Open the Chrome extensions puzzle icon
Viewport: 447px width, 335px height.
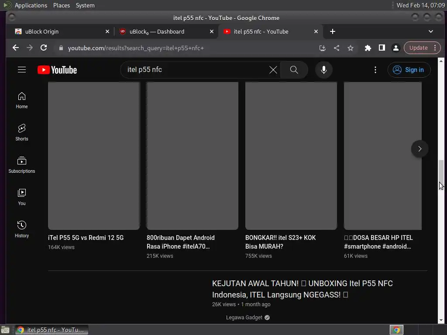click(368, 48)
